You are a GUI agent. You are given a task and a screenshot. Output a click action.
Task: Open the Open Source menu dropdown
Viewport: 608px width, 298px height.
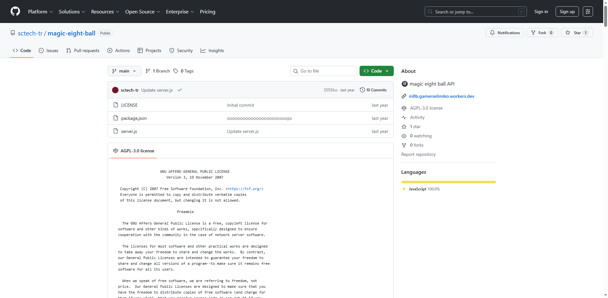(142, 11)
